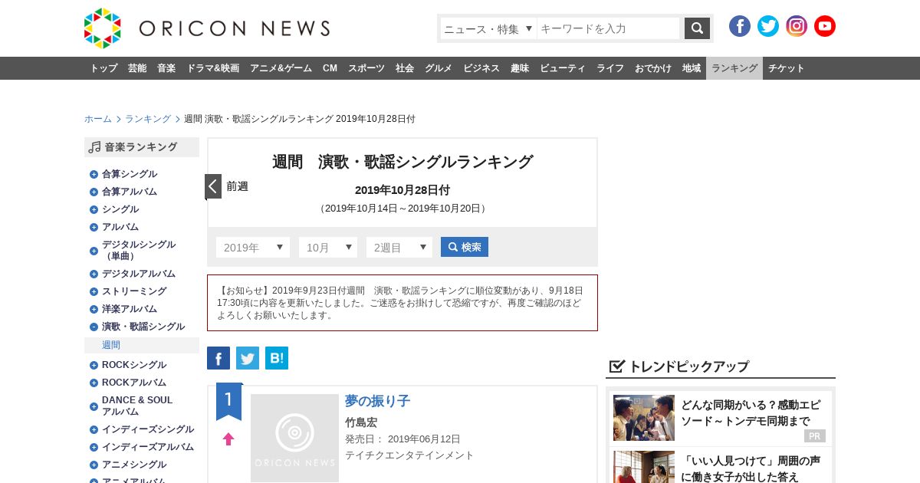Open the 芸能 navigation item
Screen dimensions: 920x483
[x=137, y=68]
